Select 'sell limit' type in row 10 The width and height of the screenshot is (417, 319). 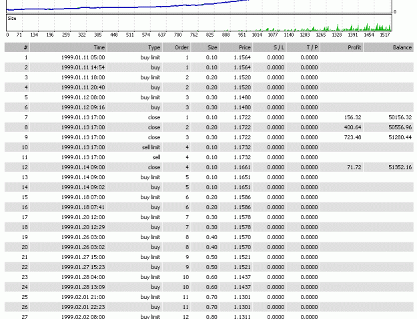[151, 147]
